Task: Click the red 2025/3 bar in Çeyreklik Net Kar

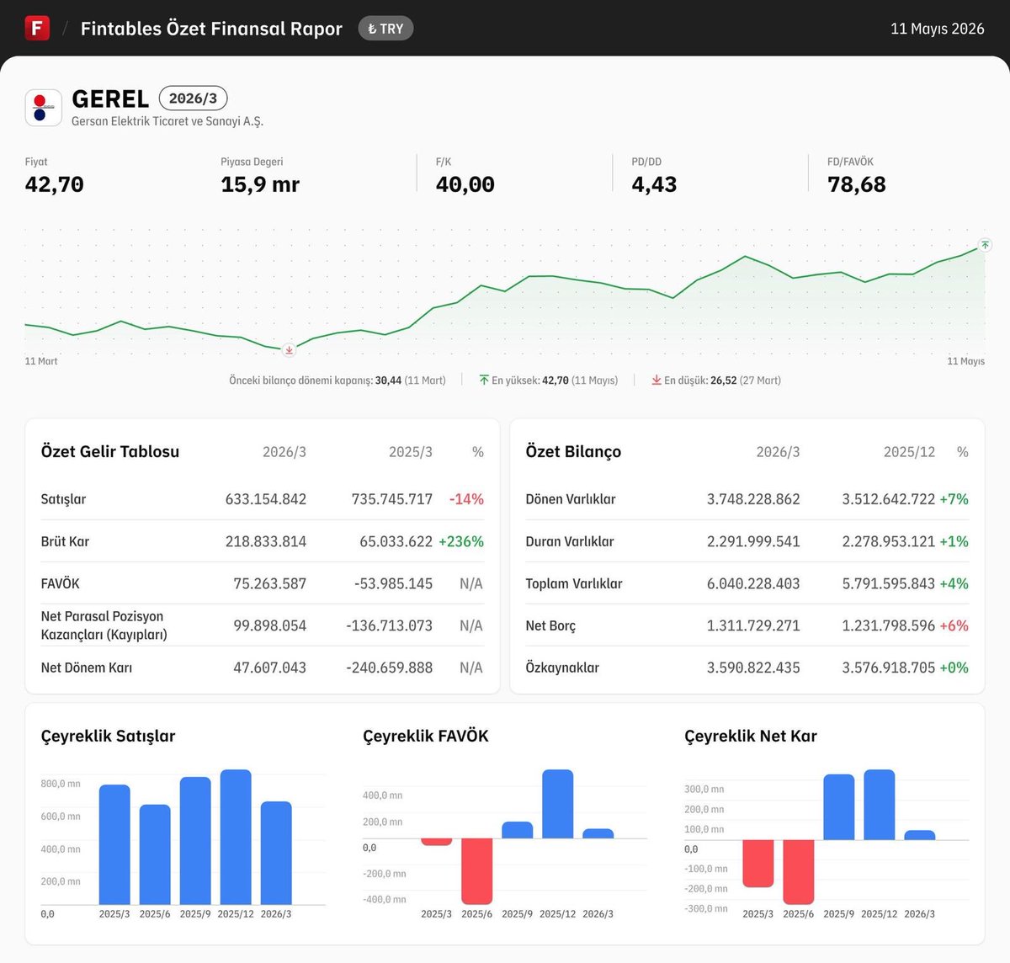Action: [758, 864]
